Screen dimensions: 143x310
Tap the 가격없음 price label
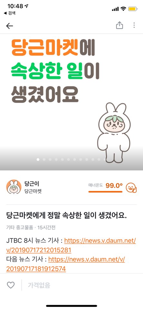[x=39, y=285]
